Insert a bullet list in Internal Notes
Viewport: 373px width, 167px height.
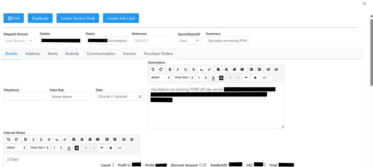(x=124, y=139)
